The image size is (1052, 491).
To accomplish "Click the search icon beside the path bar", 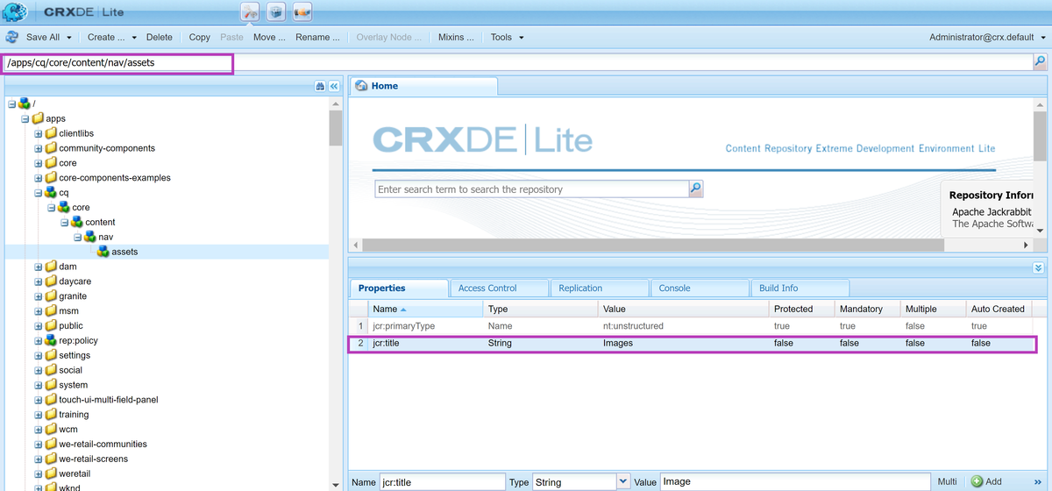I will click(1040, 62).
